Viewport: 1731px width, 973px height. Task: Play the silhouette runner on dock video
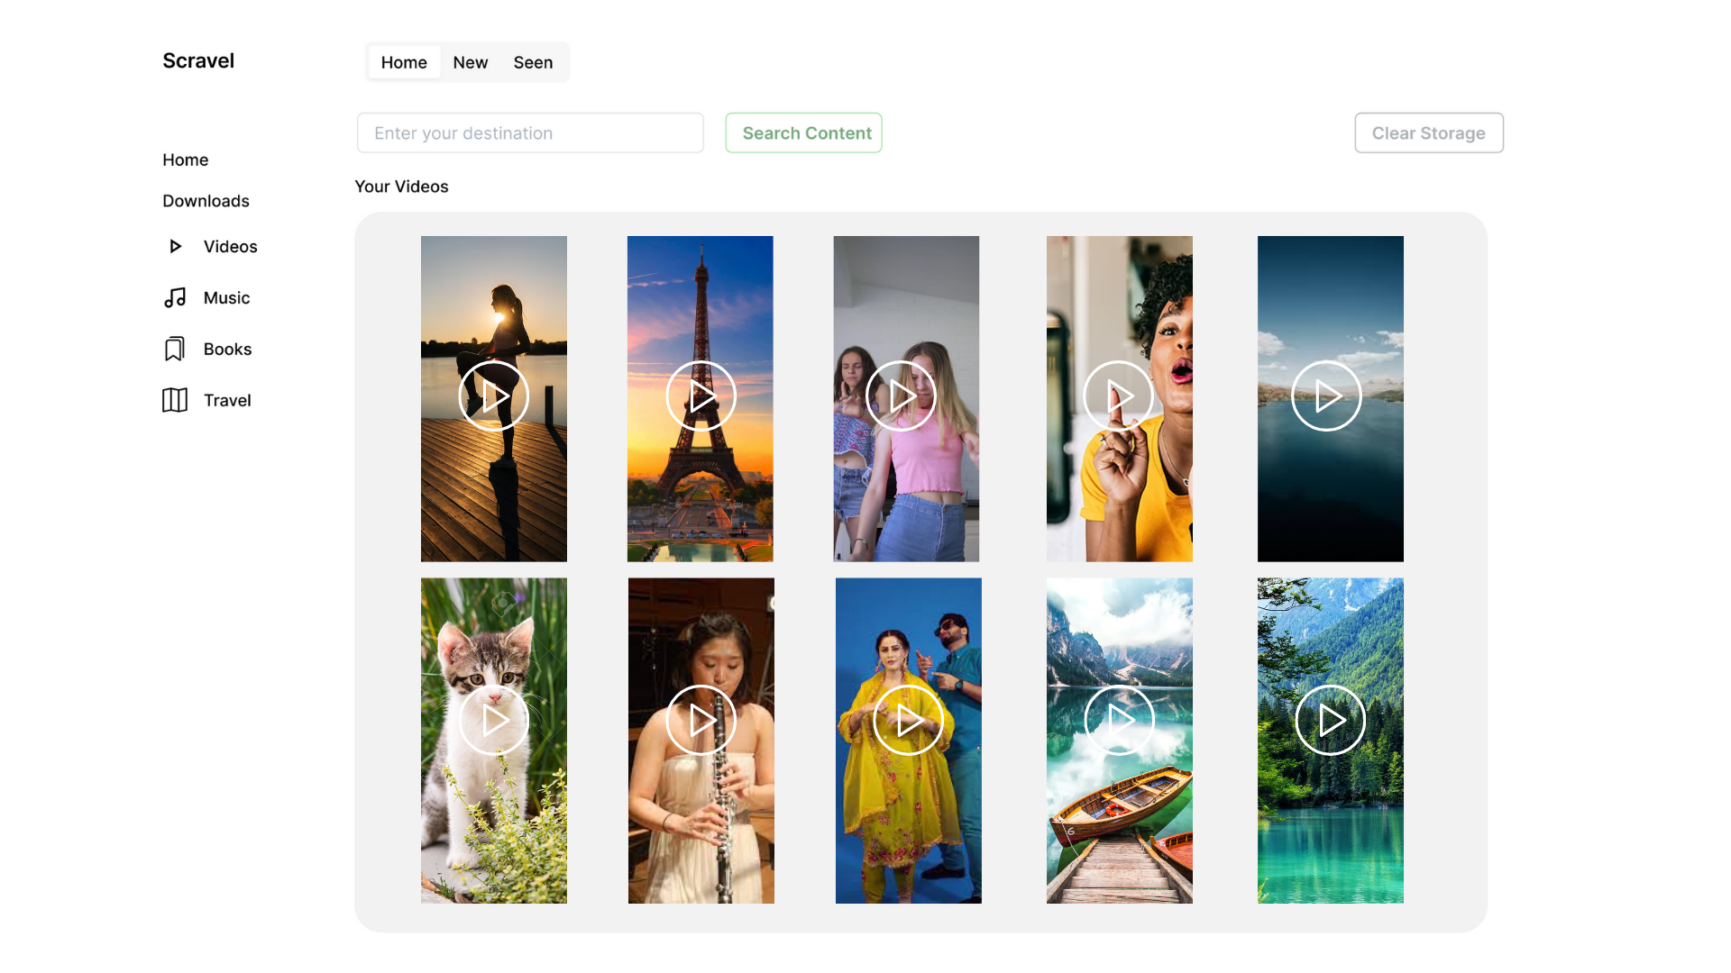pos(493,396)
